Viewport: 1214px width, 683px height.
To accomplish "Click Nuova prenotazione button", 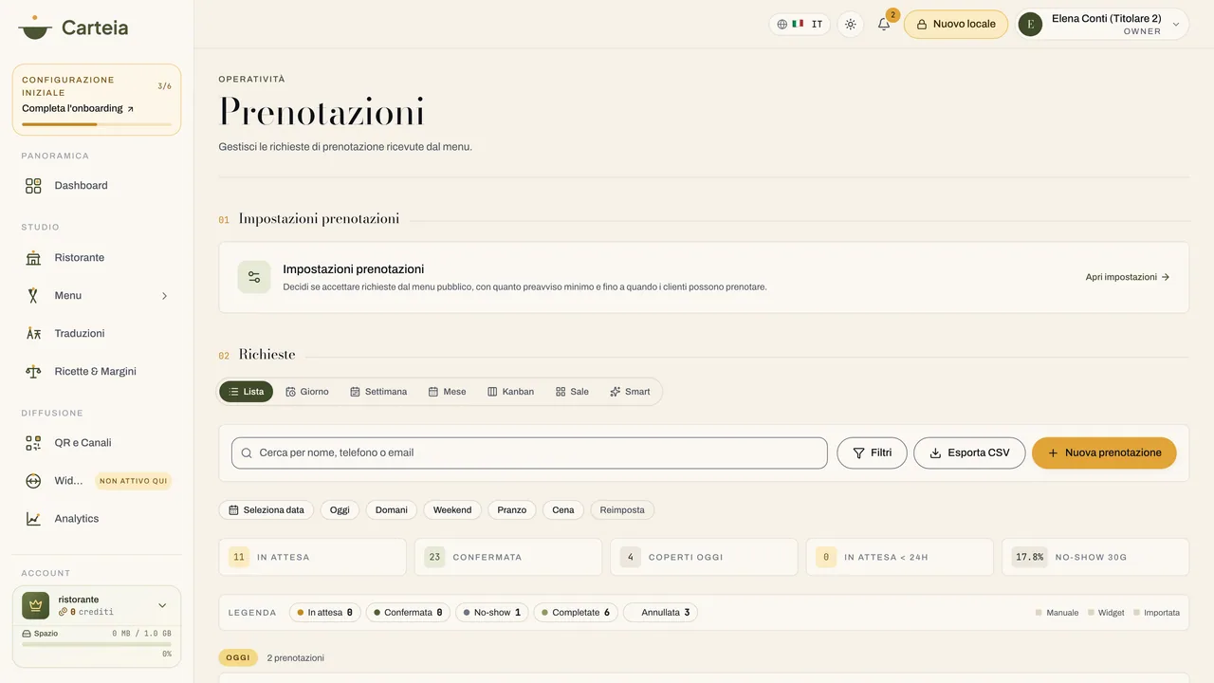I will [1104, 453].
